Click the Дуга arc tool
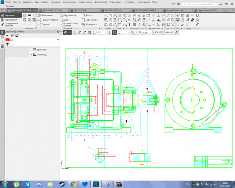The height and width of the screenshot is (188, 235). [65, 20]
